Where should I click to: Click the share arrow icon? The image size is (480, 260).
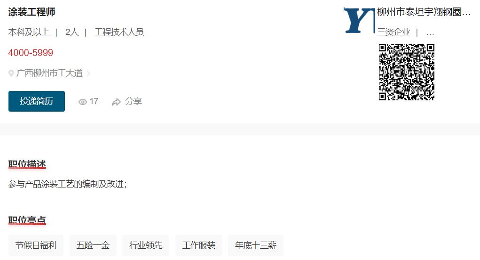(x=116, y=102)
